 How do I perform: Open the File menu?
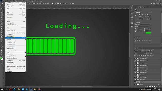(4, 1)
